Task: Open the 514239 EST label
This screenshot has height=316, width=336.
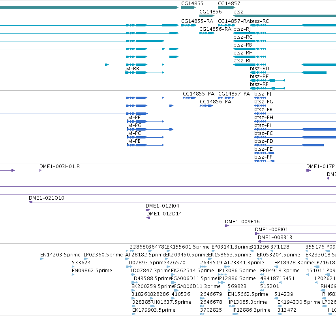Action: [284, 294]
